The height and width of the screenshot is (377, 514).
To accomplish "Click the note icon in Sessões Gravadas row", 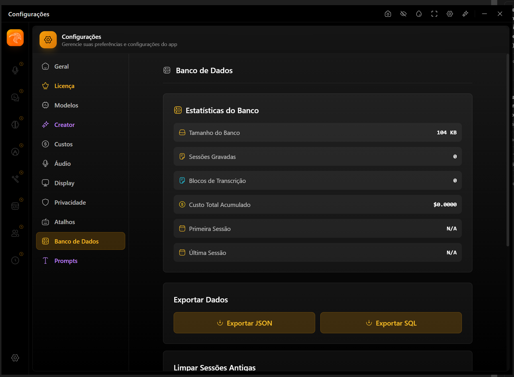I will click(182, 156).
